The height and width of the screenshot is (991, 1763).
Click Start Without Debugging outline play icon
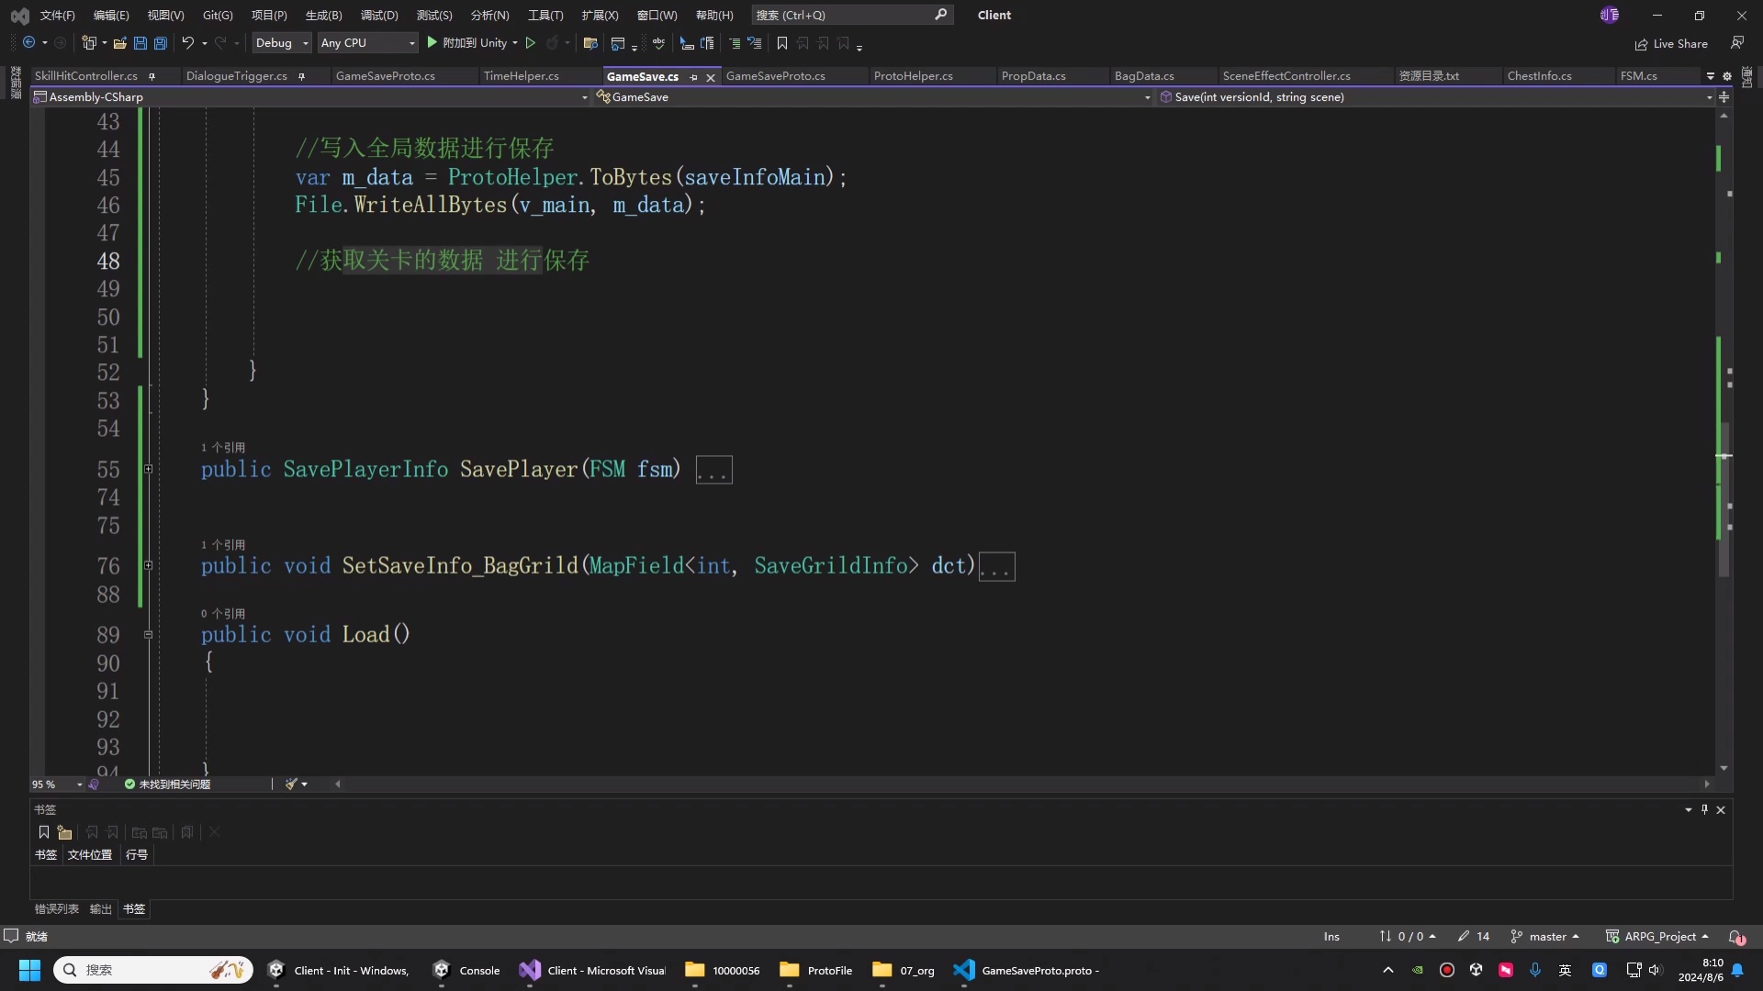[530, 43]
